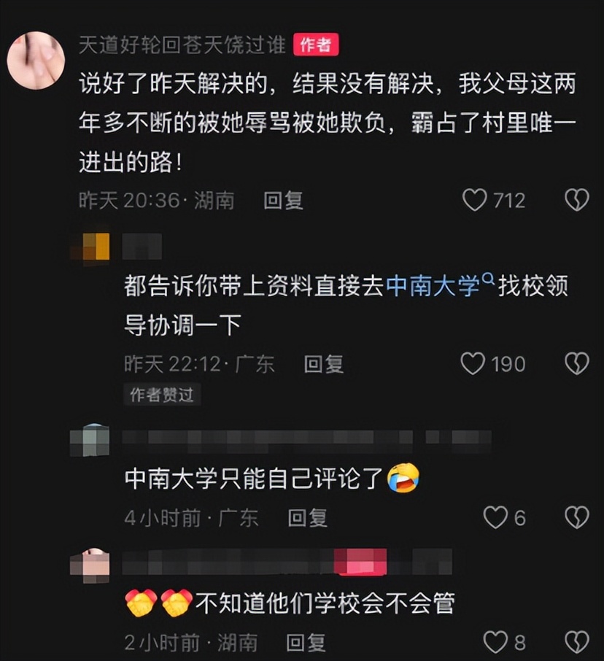Like the comment with 190 likes
This screenshot has height=661, width=604.
473,363
